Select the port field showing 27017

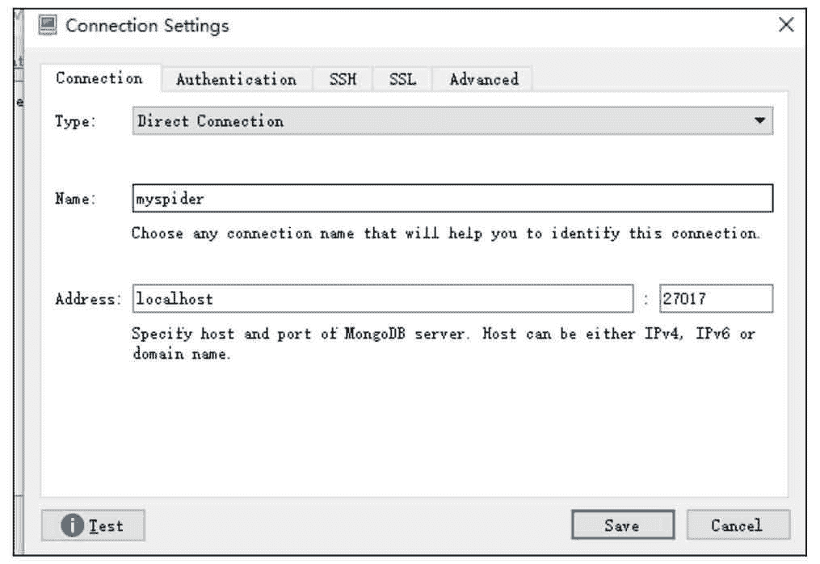716,298
